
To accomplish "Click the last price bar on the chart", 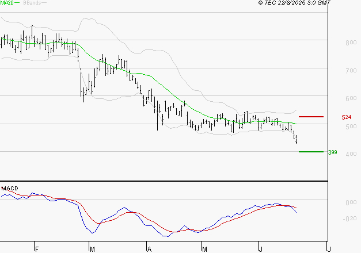I will tap(297, 139).
